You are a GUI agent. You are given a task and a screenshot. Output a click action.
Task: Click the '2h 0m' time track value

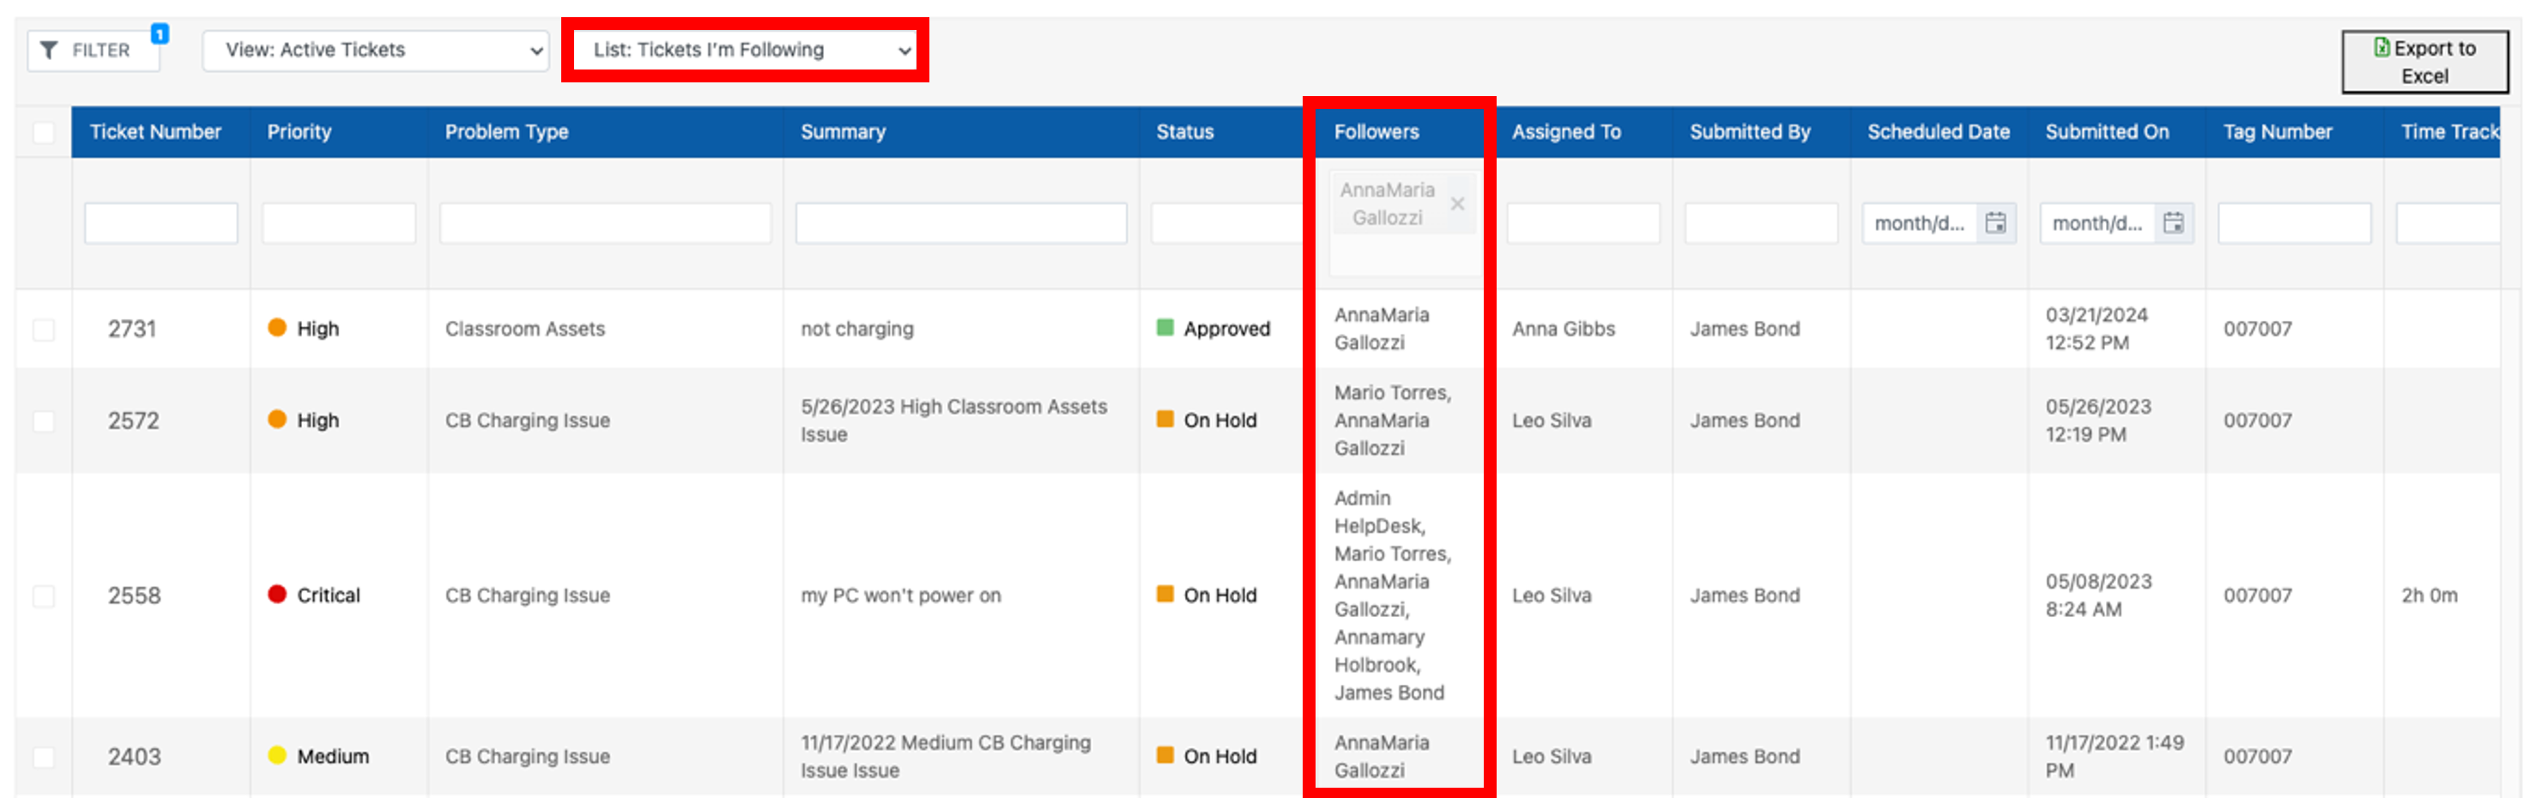point(2429,595)
